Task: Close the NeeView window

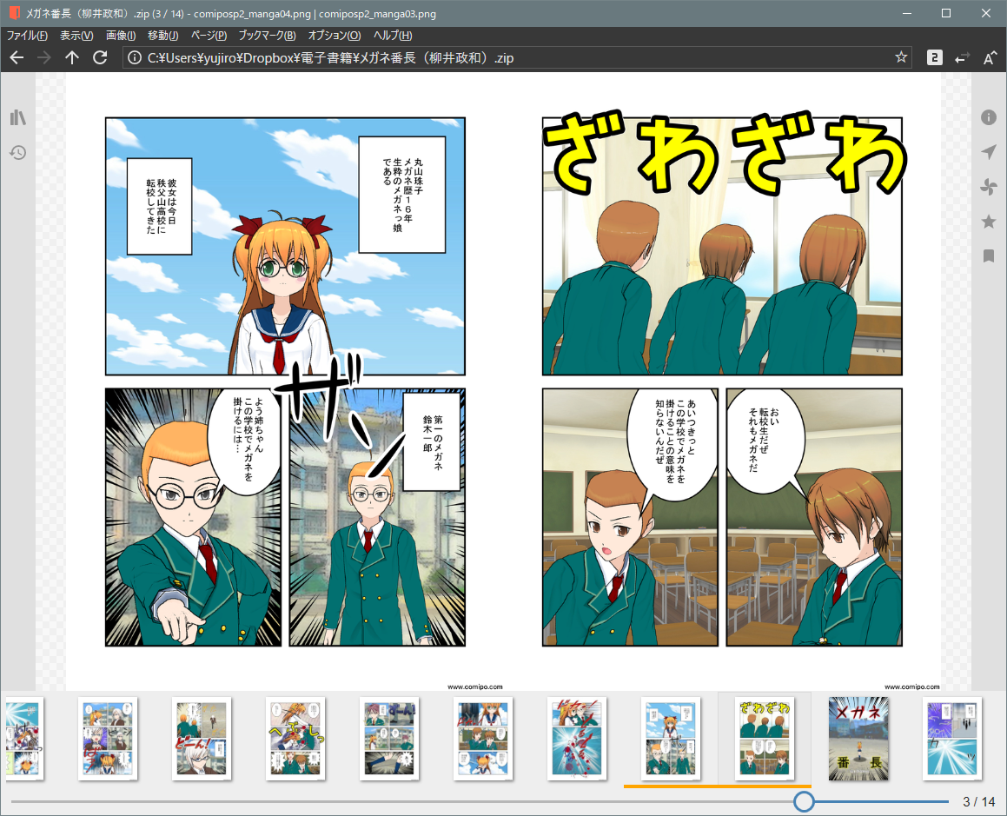Action: pos(986,13)
